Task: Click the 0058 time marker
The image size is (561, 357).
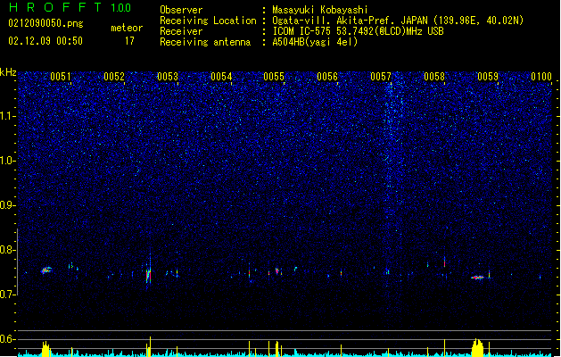Action: 434,76
